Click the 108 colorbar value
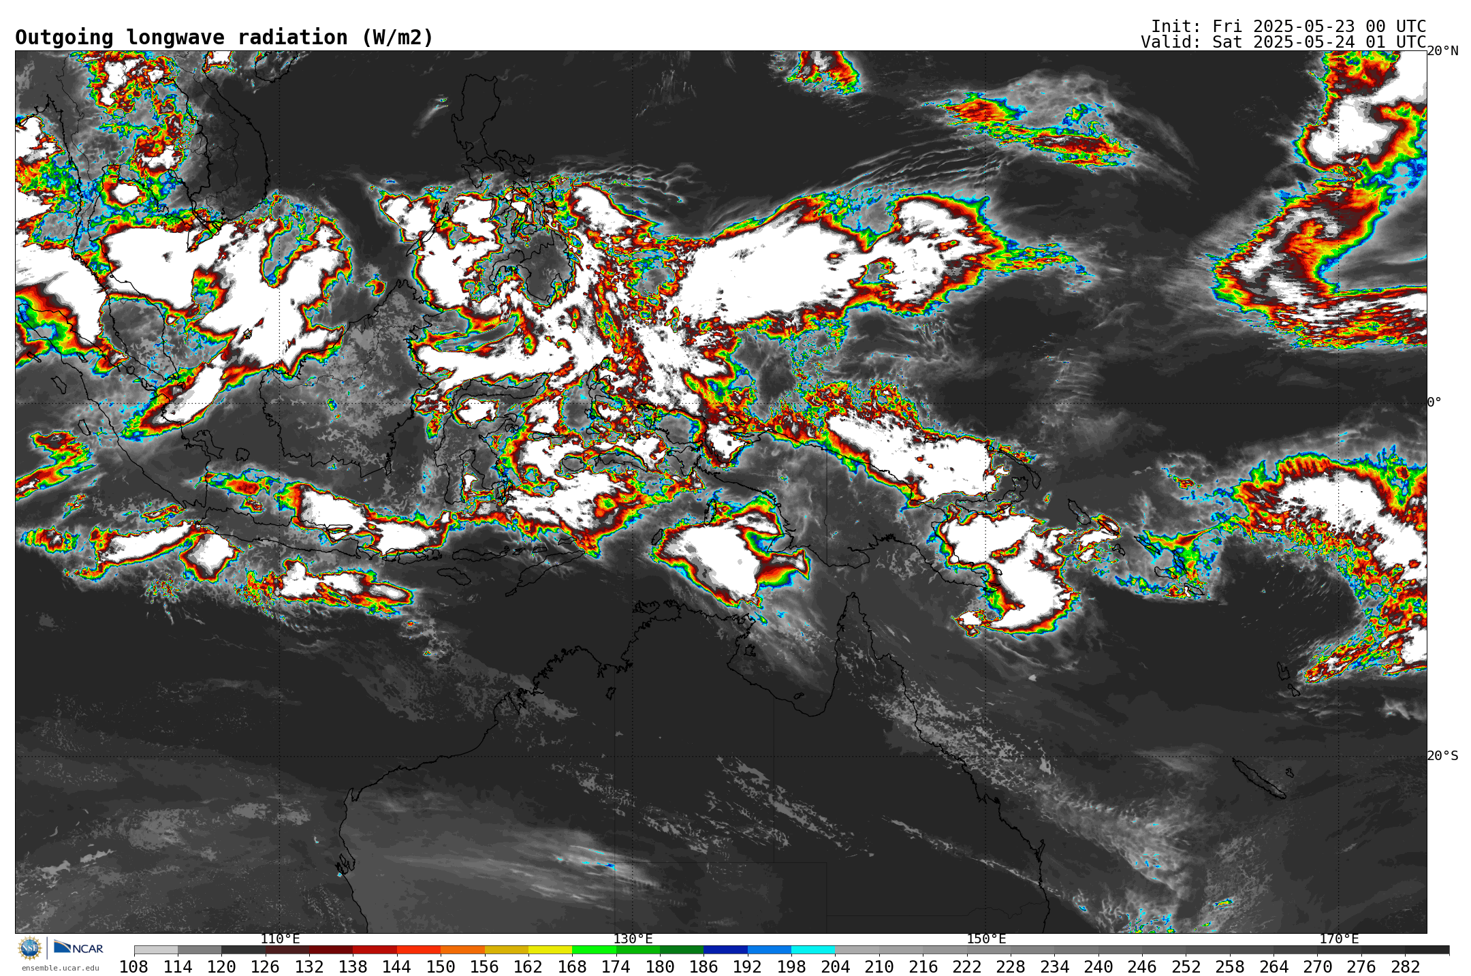 click(x=133, y=966)
